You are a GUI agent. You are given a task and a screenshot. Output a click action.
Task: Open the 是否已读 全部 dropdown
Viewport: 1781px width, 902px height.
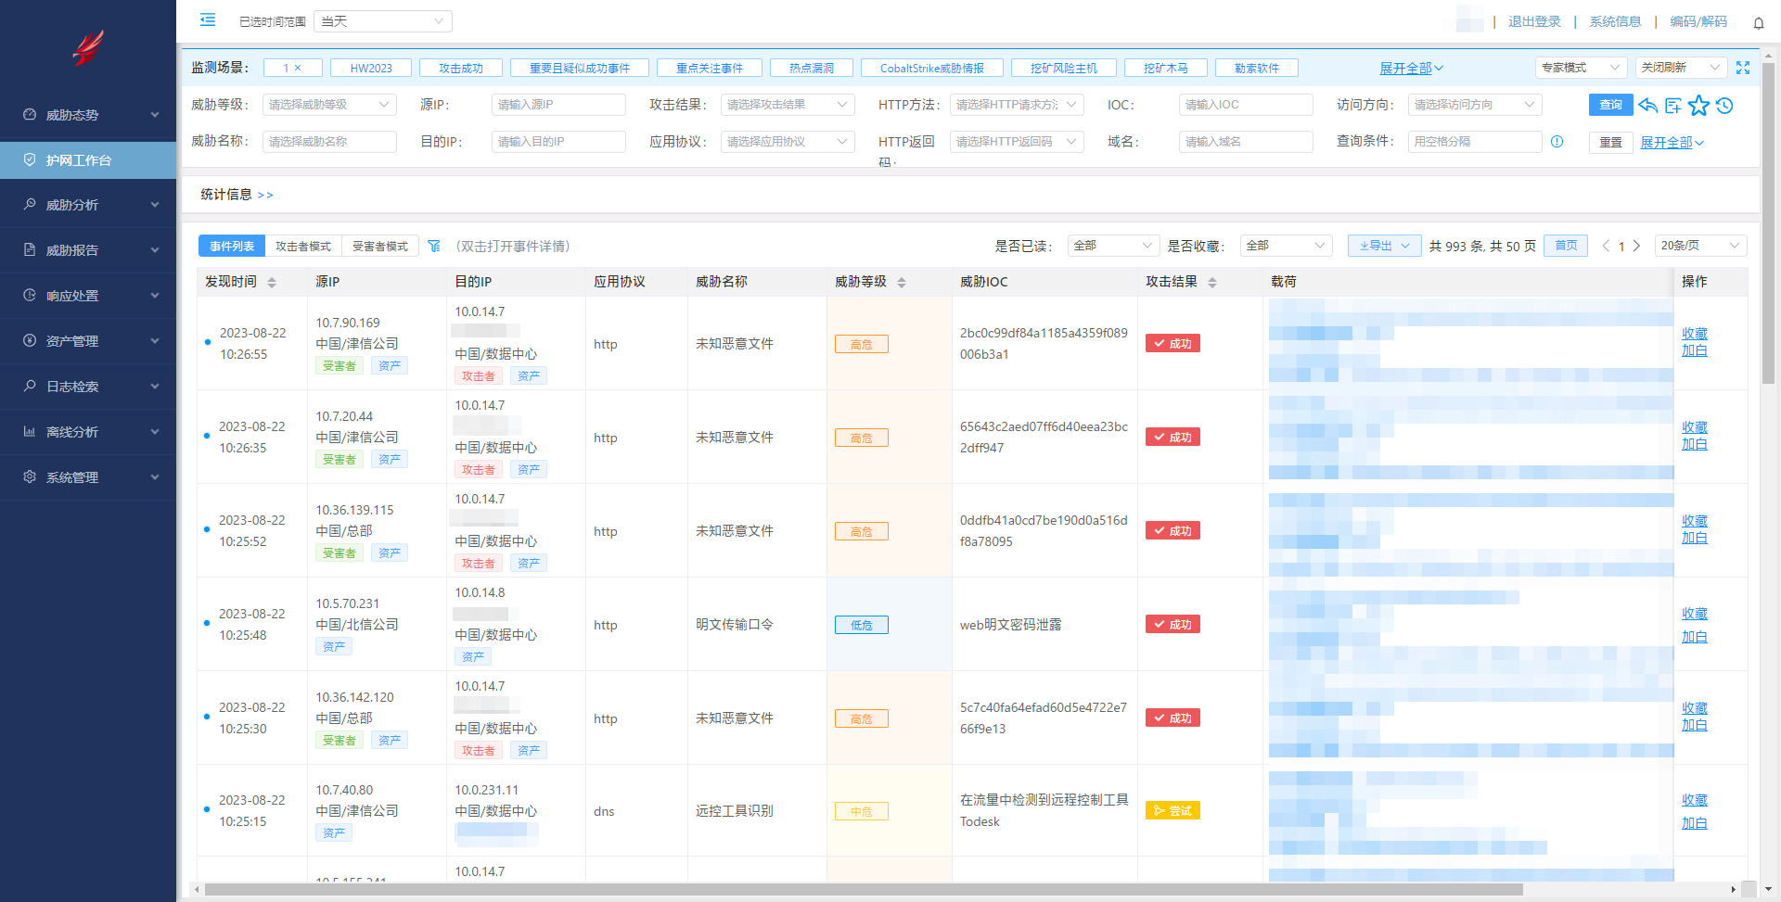tap(1113, 246)
